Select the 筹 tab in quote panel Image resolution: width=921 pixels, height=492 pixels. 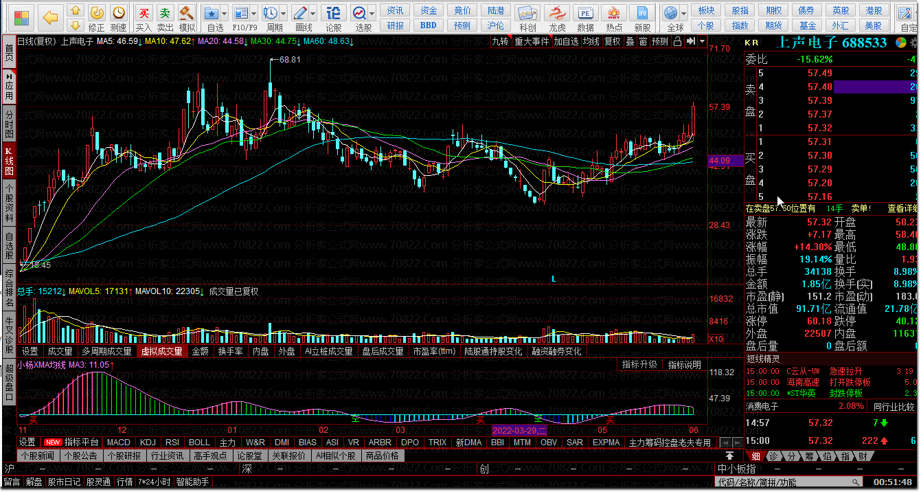click(x=808, y=456)
